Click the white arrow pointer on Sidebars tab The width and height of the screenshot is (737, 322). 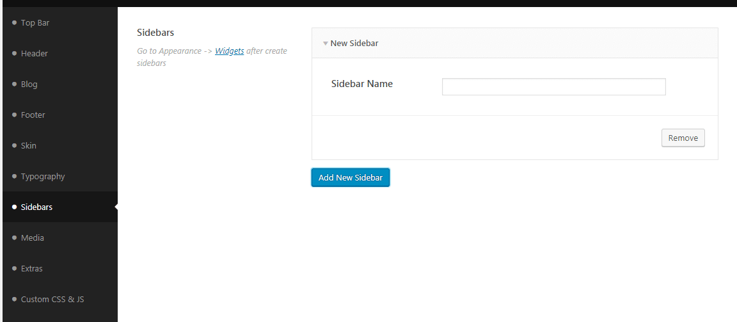(116, 207)
